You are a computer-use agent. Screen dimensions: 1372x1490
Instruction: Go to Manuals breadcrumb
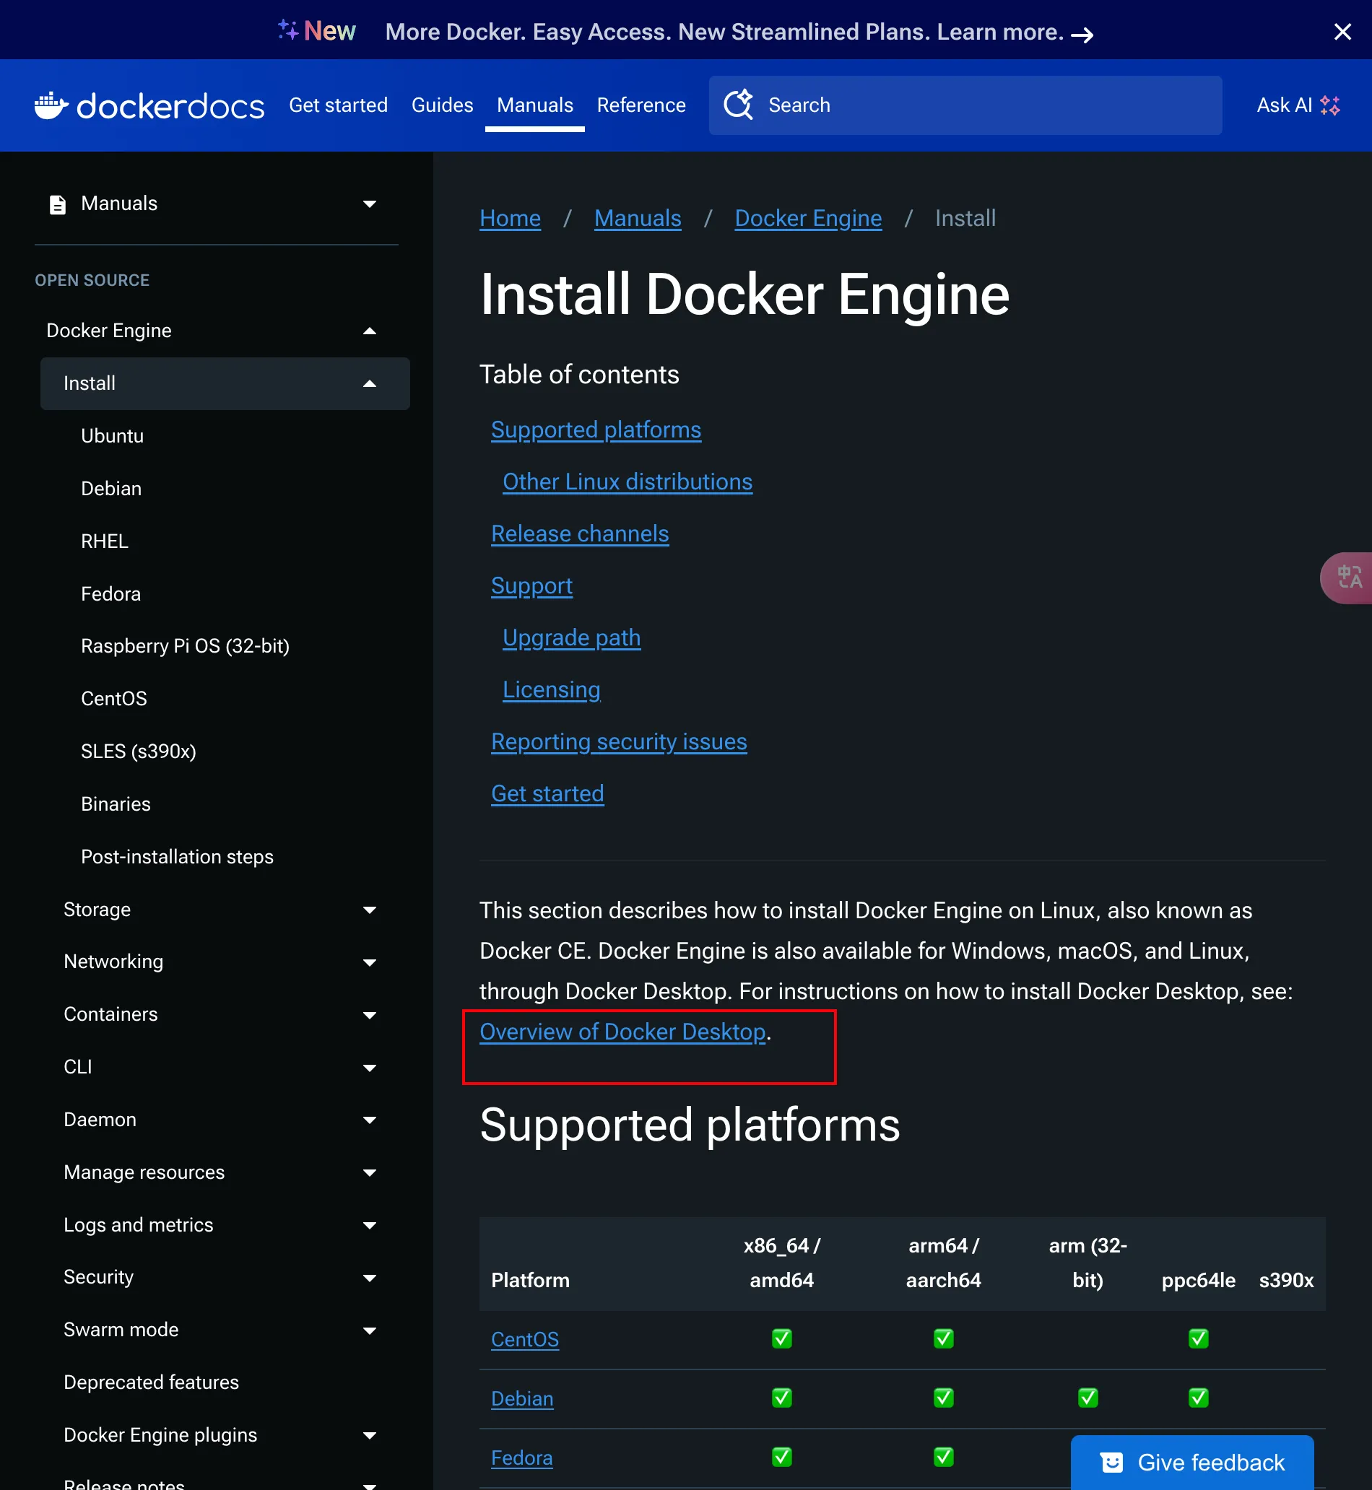pyautogui.click(x=637, y=218)
